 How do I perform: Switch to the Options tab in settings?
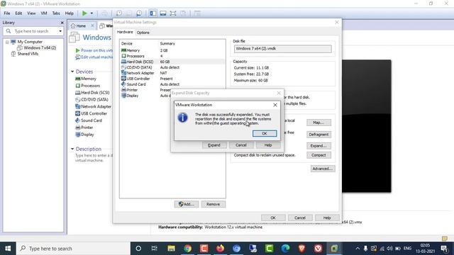click(143, 33)
